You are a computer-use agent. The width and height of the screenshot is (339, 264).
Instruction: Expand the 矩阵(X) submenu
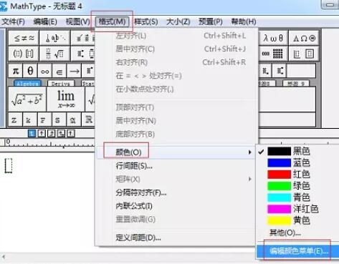tap(176, 179)
